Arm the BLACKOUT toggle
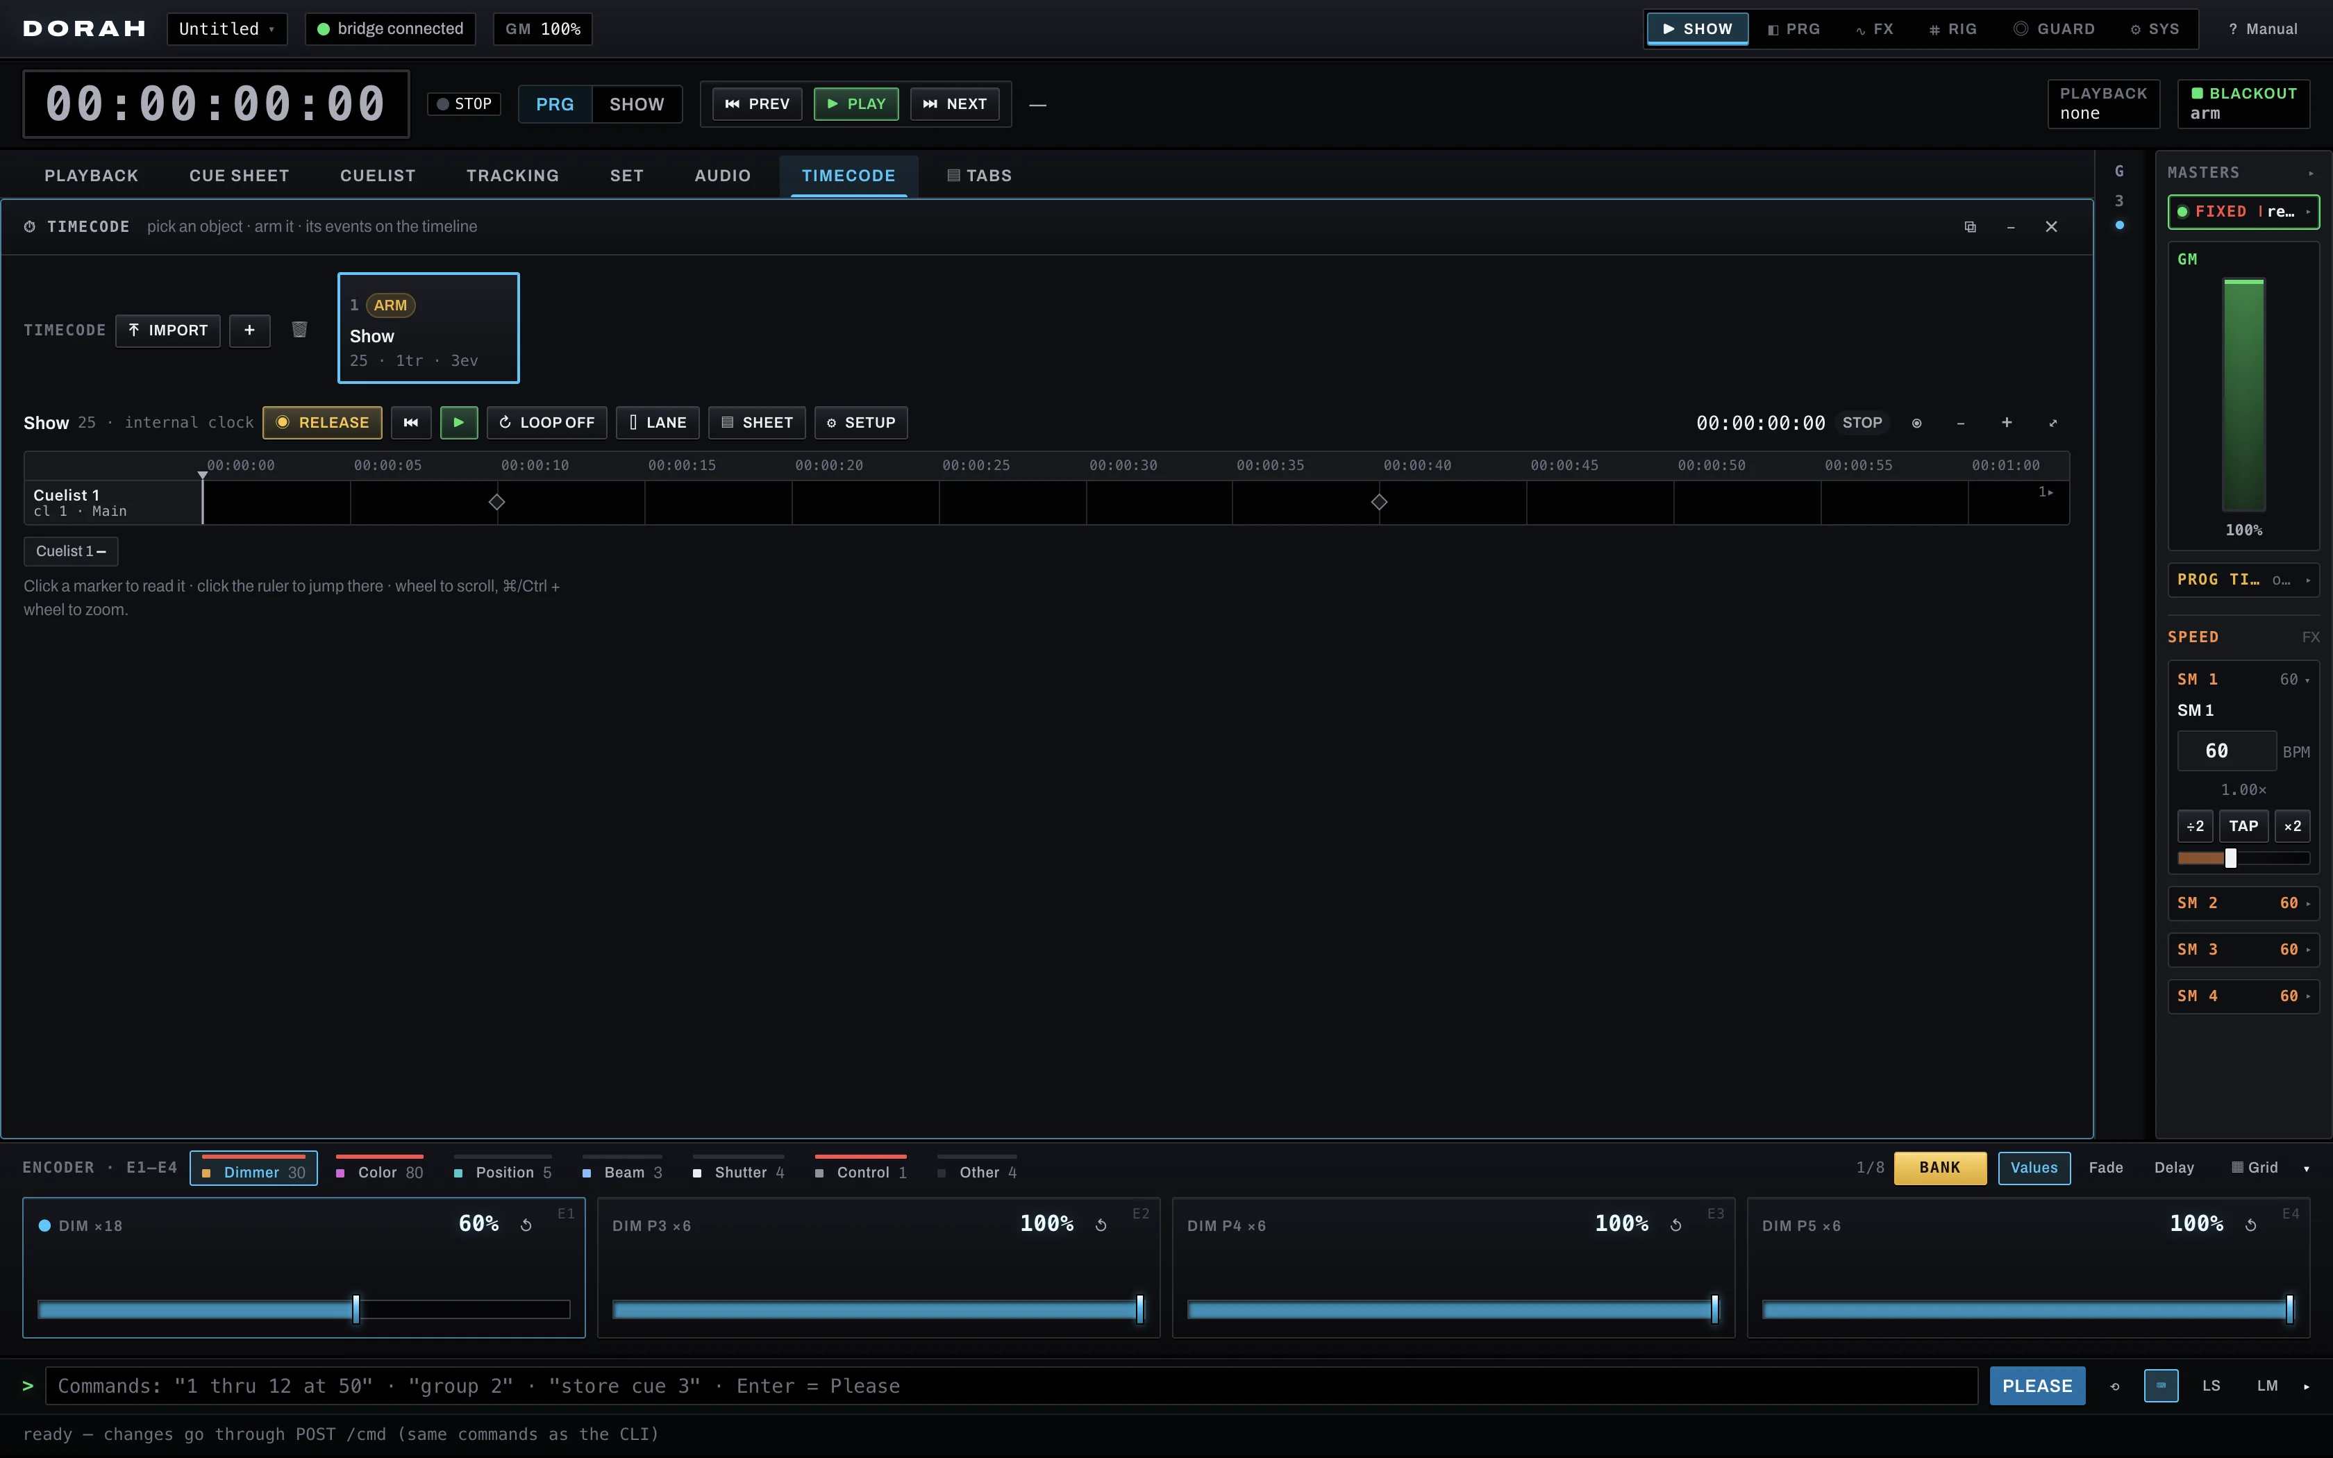The width and height of the screenshot is (2333, 1458). click(2243, 103)
